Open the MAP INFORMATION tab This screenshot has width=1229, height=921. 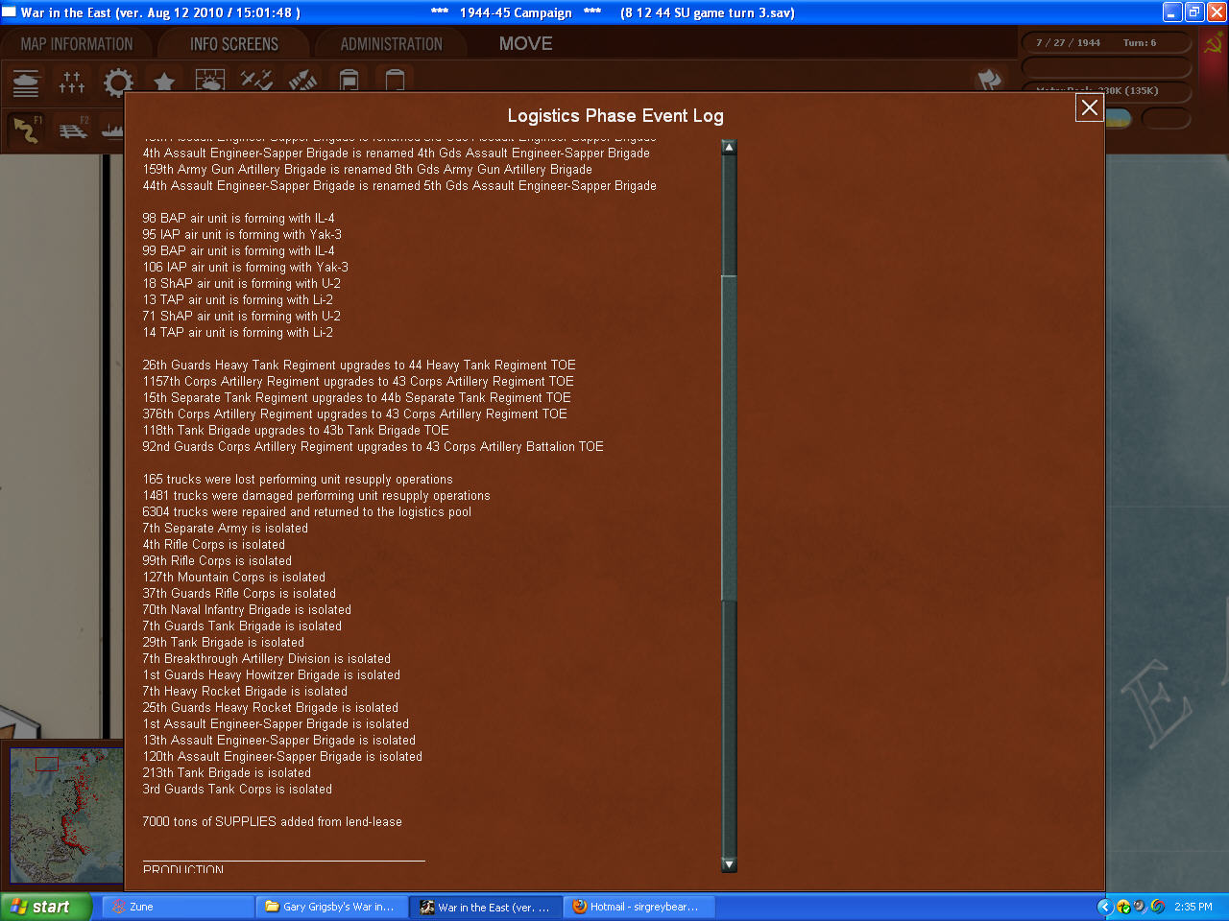click(77, 44)
